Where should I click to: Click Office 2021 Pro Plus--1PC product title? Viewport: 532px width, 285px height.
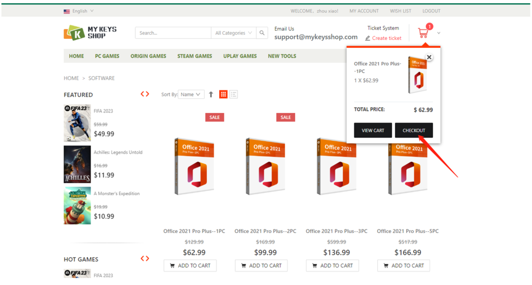pos(194,231)
